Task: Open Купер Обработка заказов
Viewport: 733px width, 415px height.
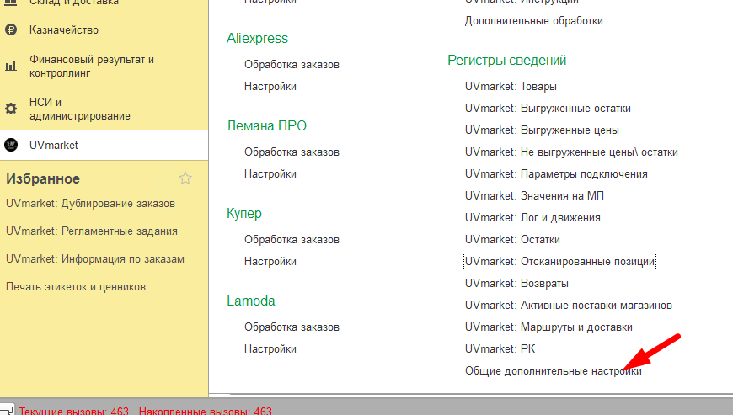Action: coord(292,239)
